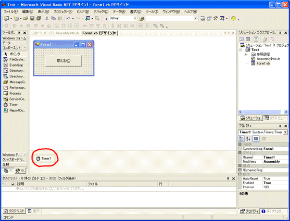290x221 pixels.
Task: Open the クリップボード リング toolbox section
Action: point(15,160)
